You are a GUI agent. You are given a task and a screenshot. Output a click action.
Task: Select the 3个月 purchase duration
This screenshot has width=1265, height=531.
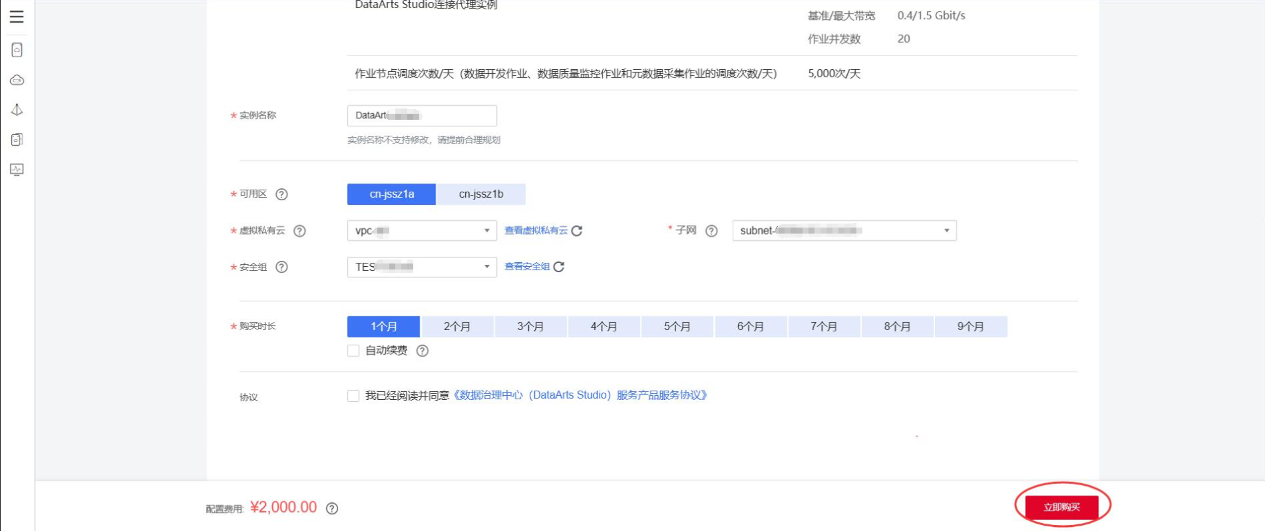pos(530,327)
